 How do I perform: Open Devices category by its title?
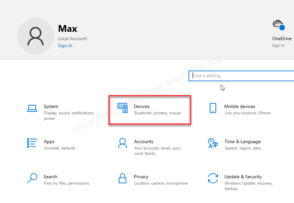[142, 106]
